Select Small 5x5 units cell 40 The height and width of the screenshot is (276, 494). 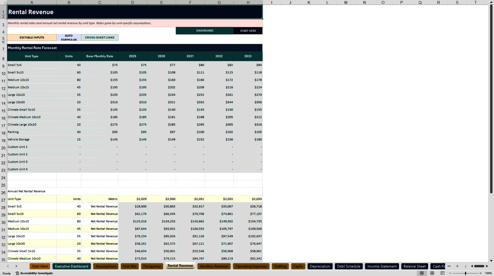coord(69,65)
